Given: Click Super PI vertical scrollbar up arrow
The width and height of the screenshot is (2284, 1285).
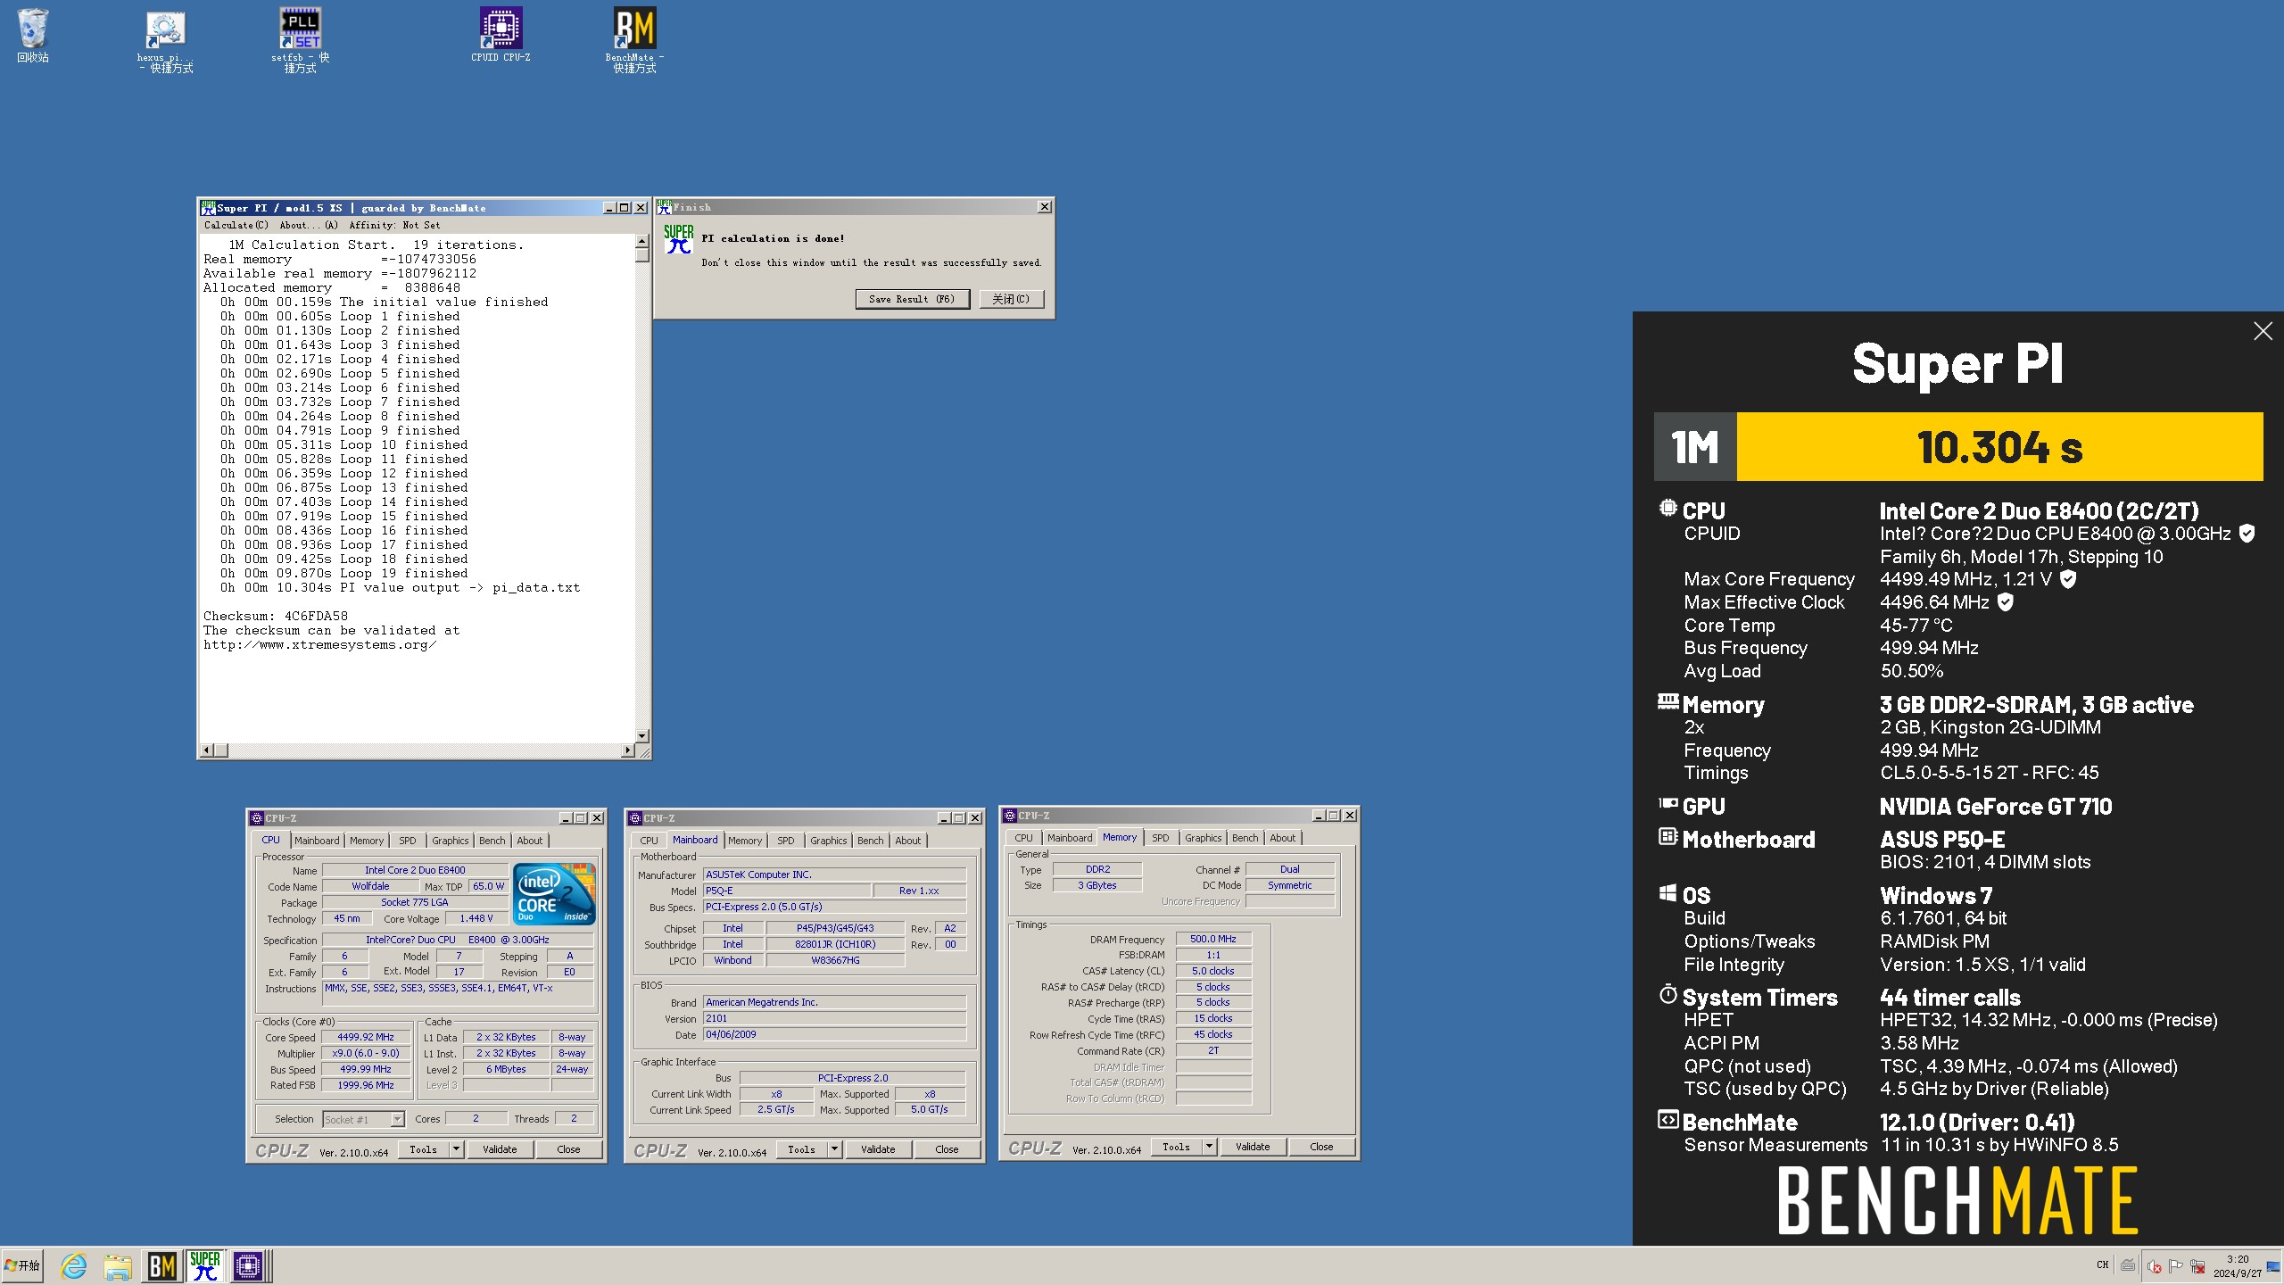Looking at the screenshot, I should 641,241.
